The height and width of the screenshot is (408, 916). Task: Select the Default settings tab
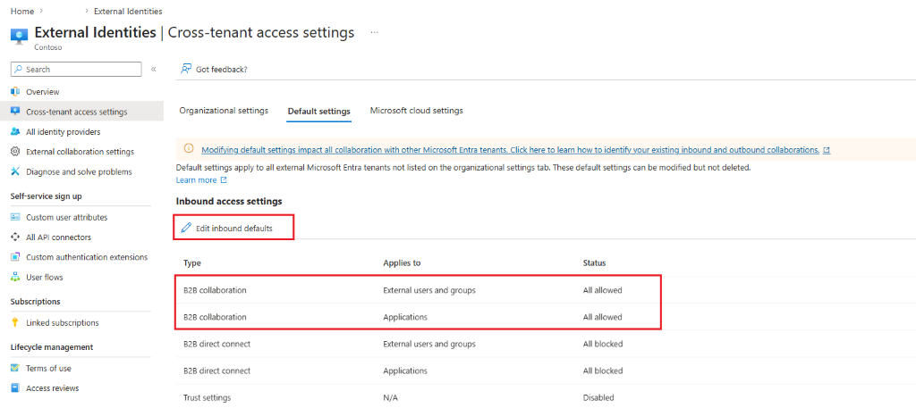319,111
